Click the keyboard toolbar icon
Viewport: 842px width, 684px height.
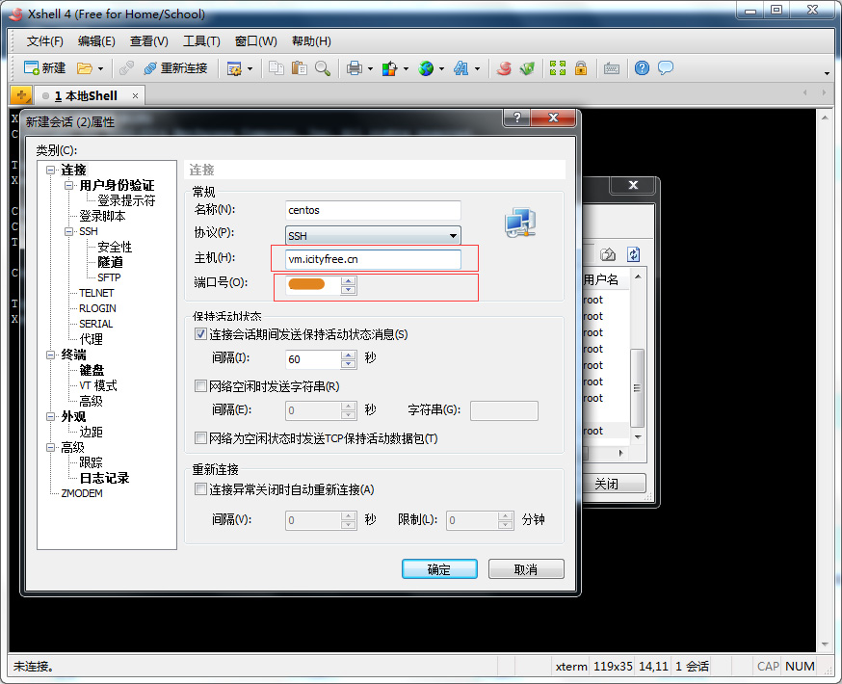[x=612, y=68]
